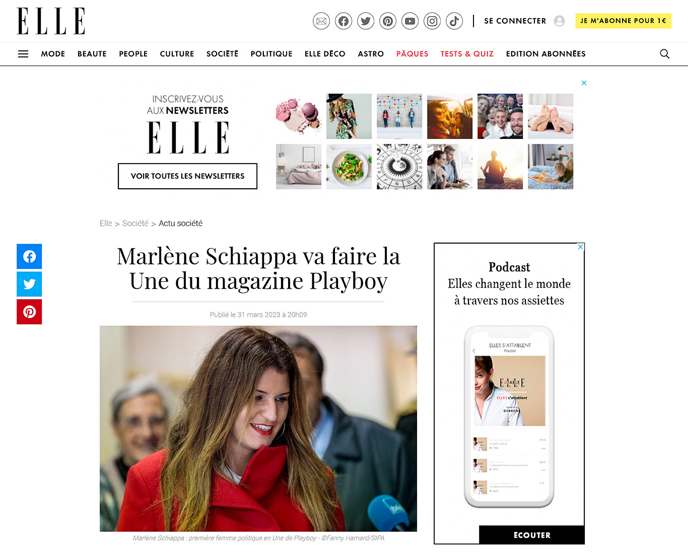Click the salad bowl newsletter thumbnail
The image size is (688, 556).
pos(349,167)
